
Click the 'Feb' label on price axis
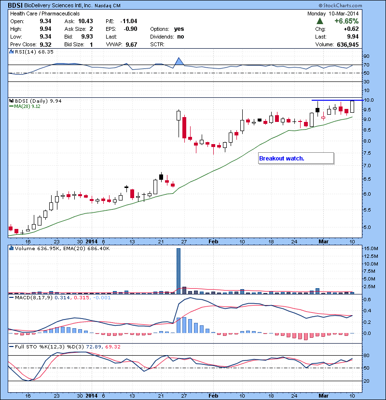tap(213, 241)
